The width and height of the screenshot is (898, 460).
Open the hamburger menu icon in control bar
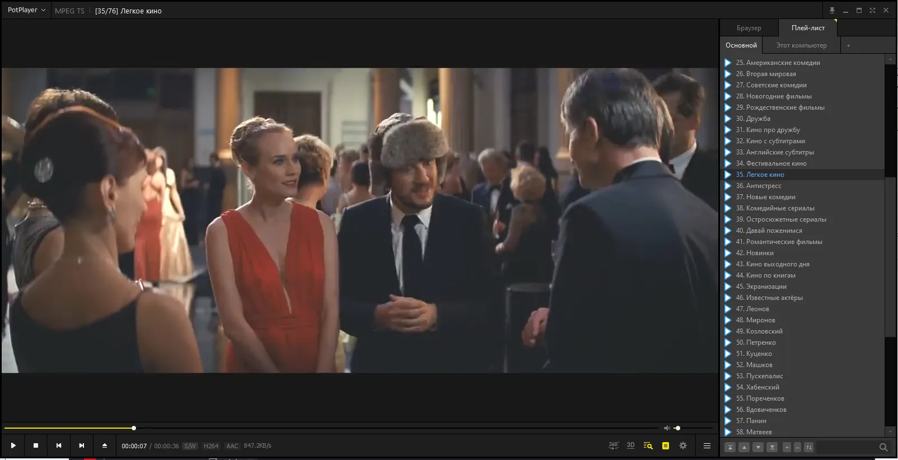coord(707,446)
